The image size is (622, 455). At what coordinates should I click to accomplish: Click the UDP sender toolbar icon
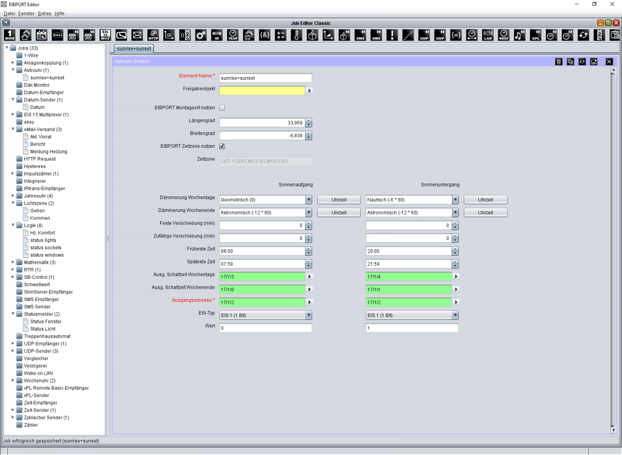click(x=441, y=35)
